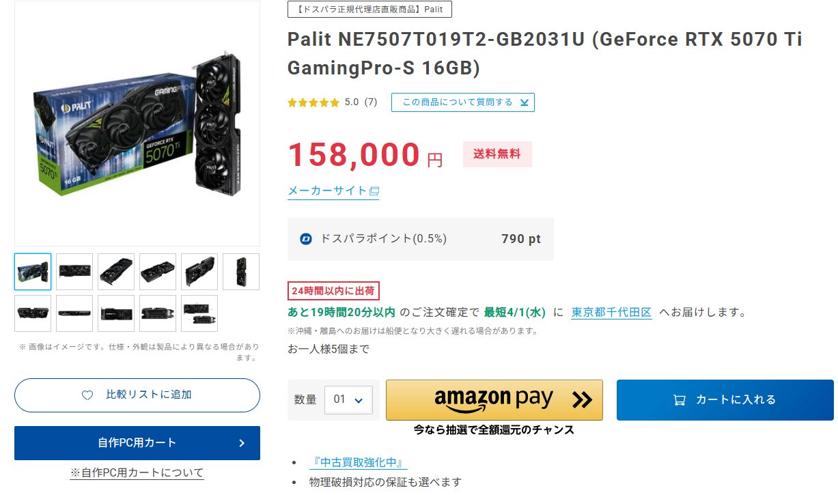
Task: Click the external link icon beside メーカーサイト
Action: coord(374,191)
